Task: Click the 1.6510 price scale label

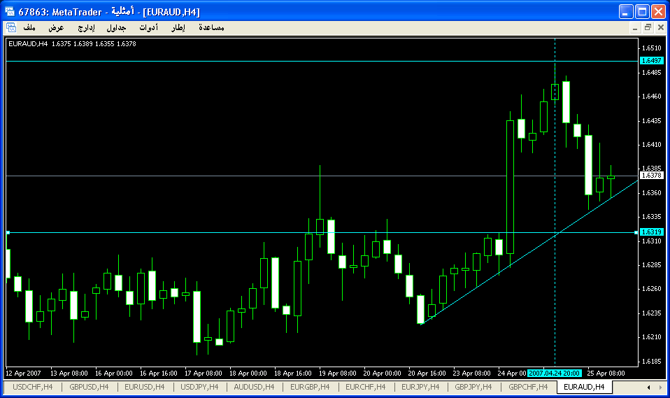Action: 652,48
